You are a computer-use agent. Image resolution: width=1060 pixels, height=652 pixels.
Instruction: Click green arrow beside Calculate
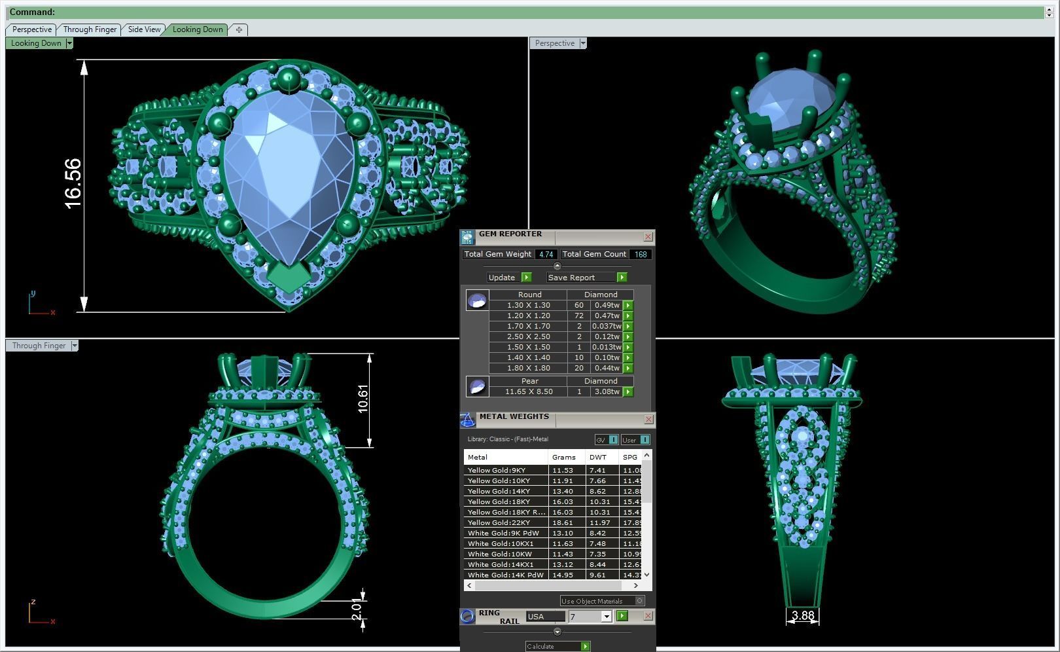tap(586, 646)
